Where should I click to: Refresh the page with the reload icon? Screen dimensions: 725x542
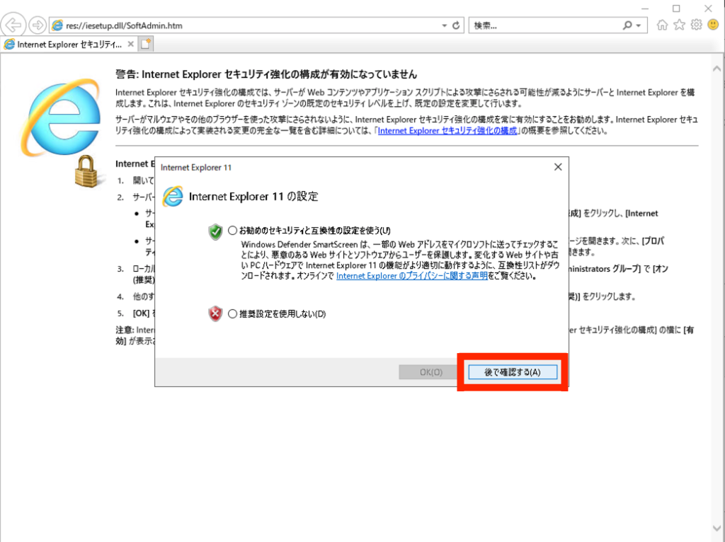click(457, 25)
